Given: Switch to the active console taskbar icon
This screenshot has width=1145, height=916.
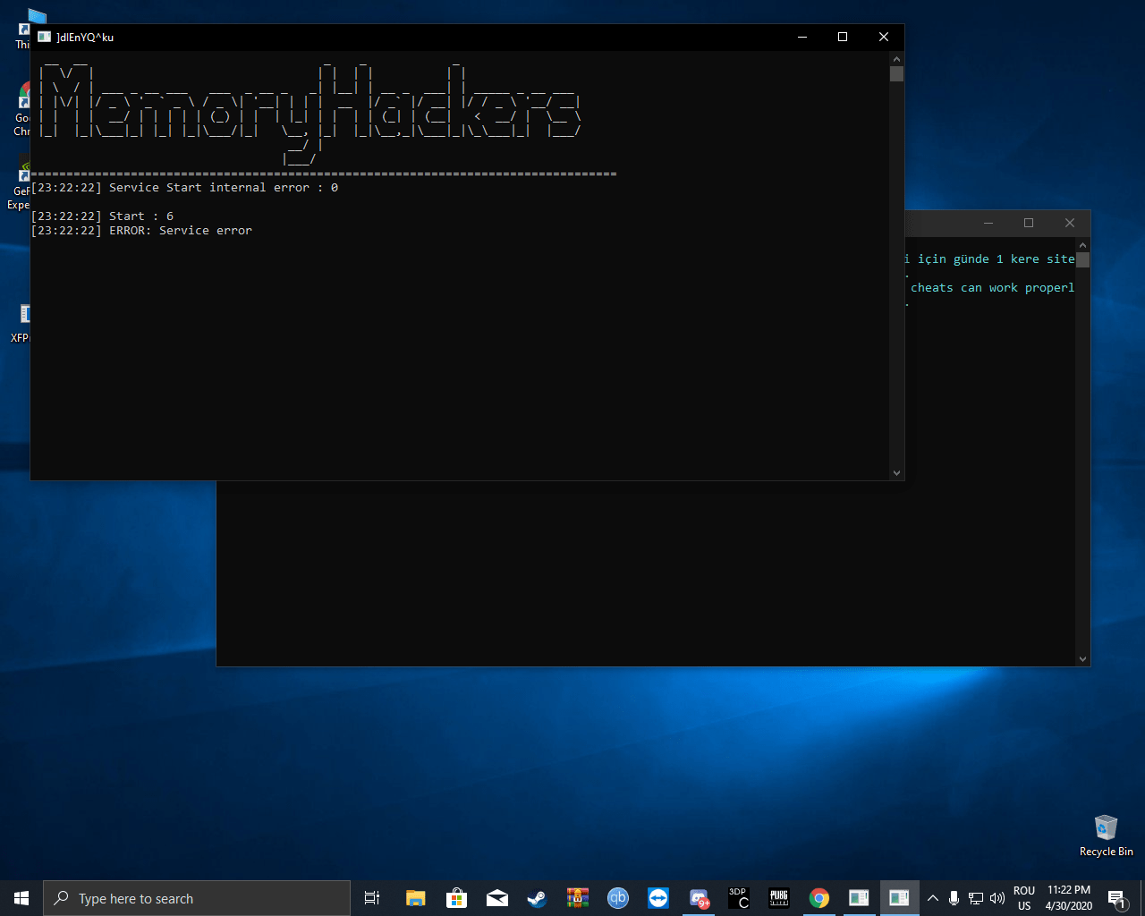Looking at the screenshot, I should 899,898.
